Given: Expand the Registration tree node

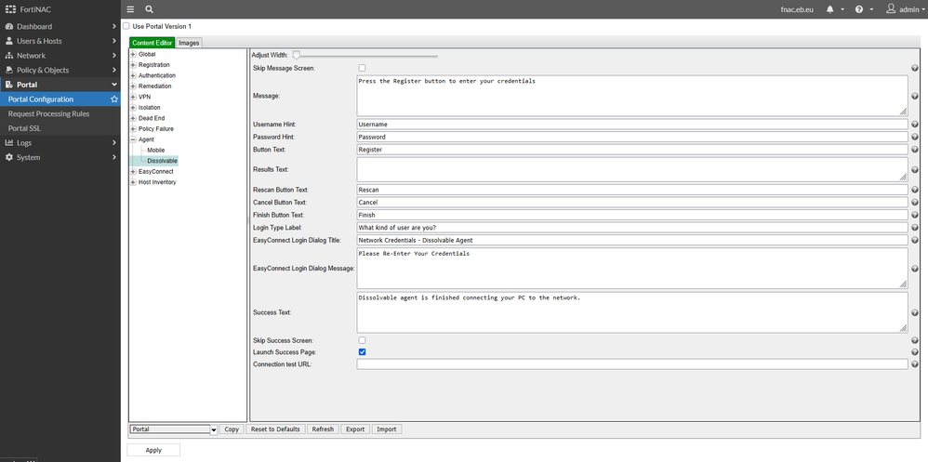Looking at the screenshot, I should 133,65.
